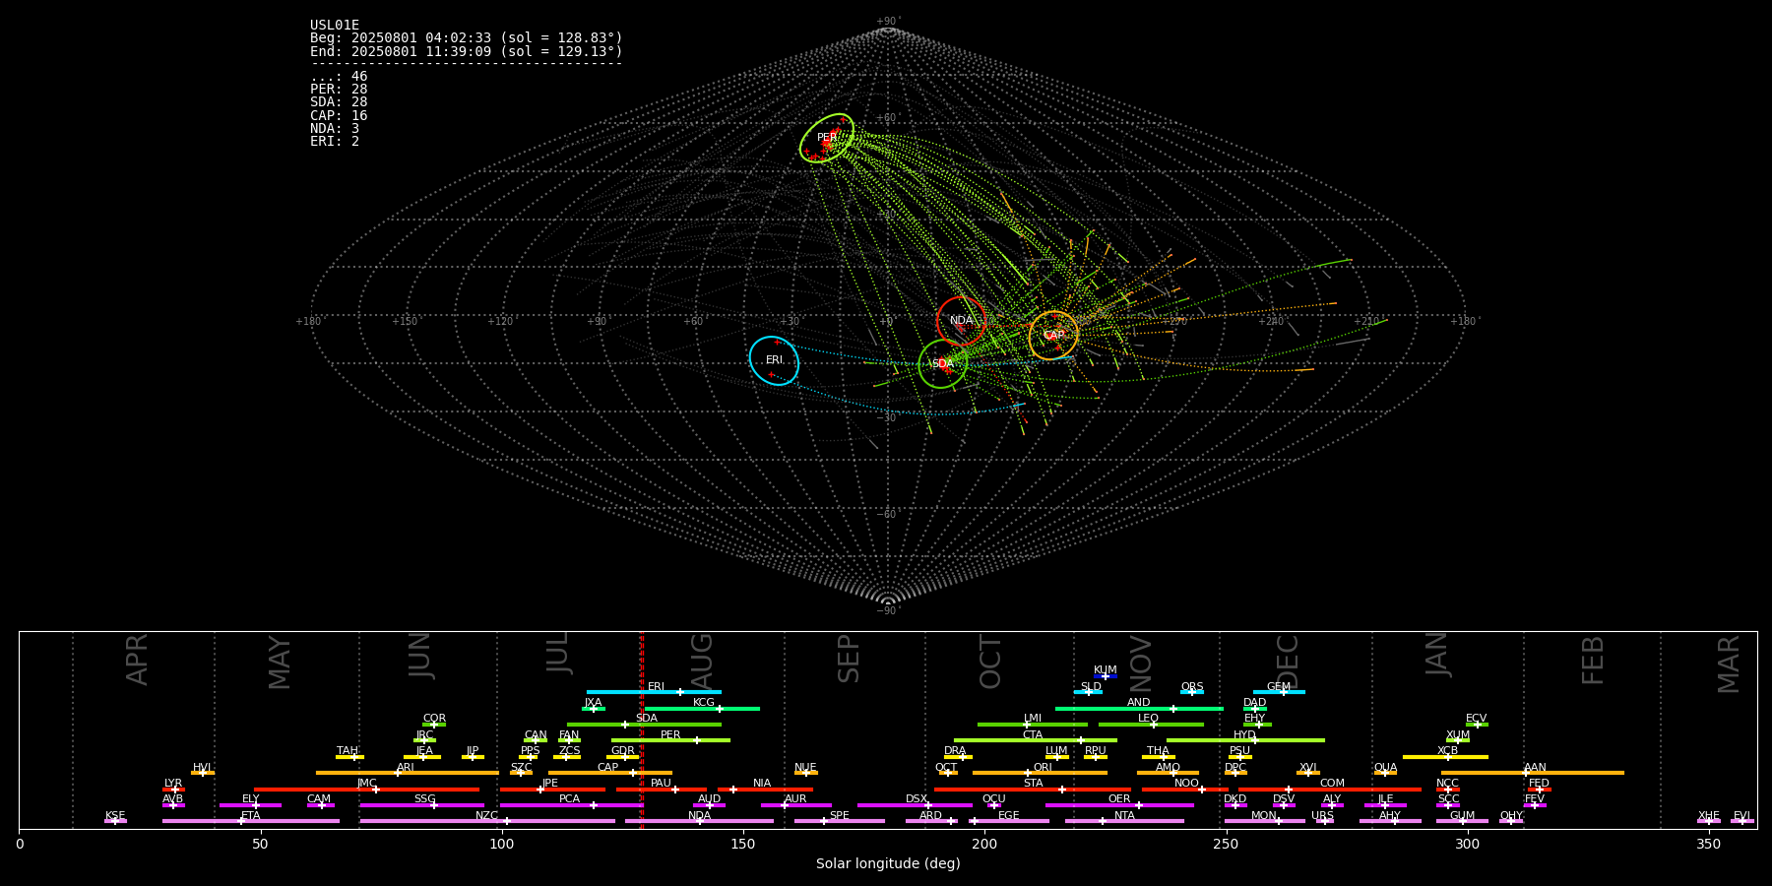1772x886 pixels.
Task: Select the PCA shower bar in timeline
Action: click(x=571, y=805)
